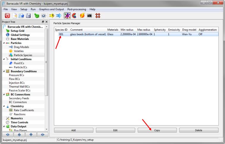Open Pressure BCs tree item

pyautogui.click(x=17, y=75)
